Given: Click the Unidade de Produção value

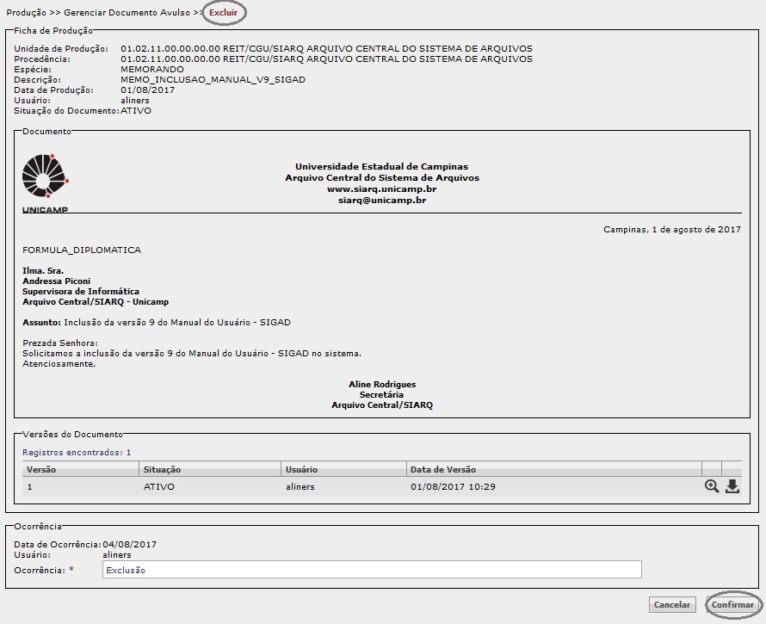Looking at the screenshot, I should (x=326, y=49).
